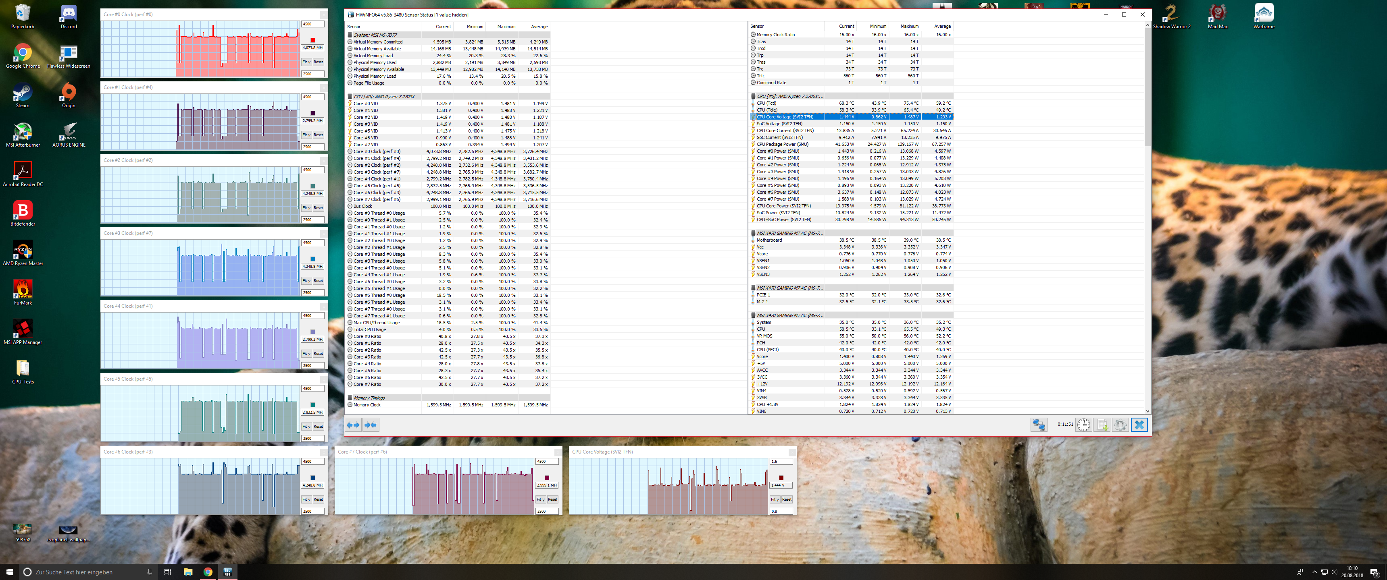The image size is (1387, 580).
Task: Click the sensor list vertical scrollbar down arrow
Action: (1148, 411)
